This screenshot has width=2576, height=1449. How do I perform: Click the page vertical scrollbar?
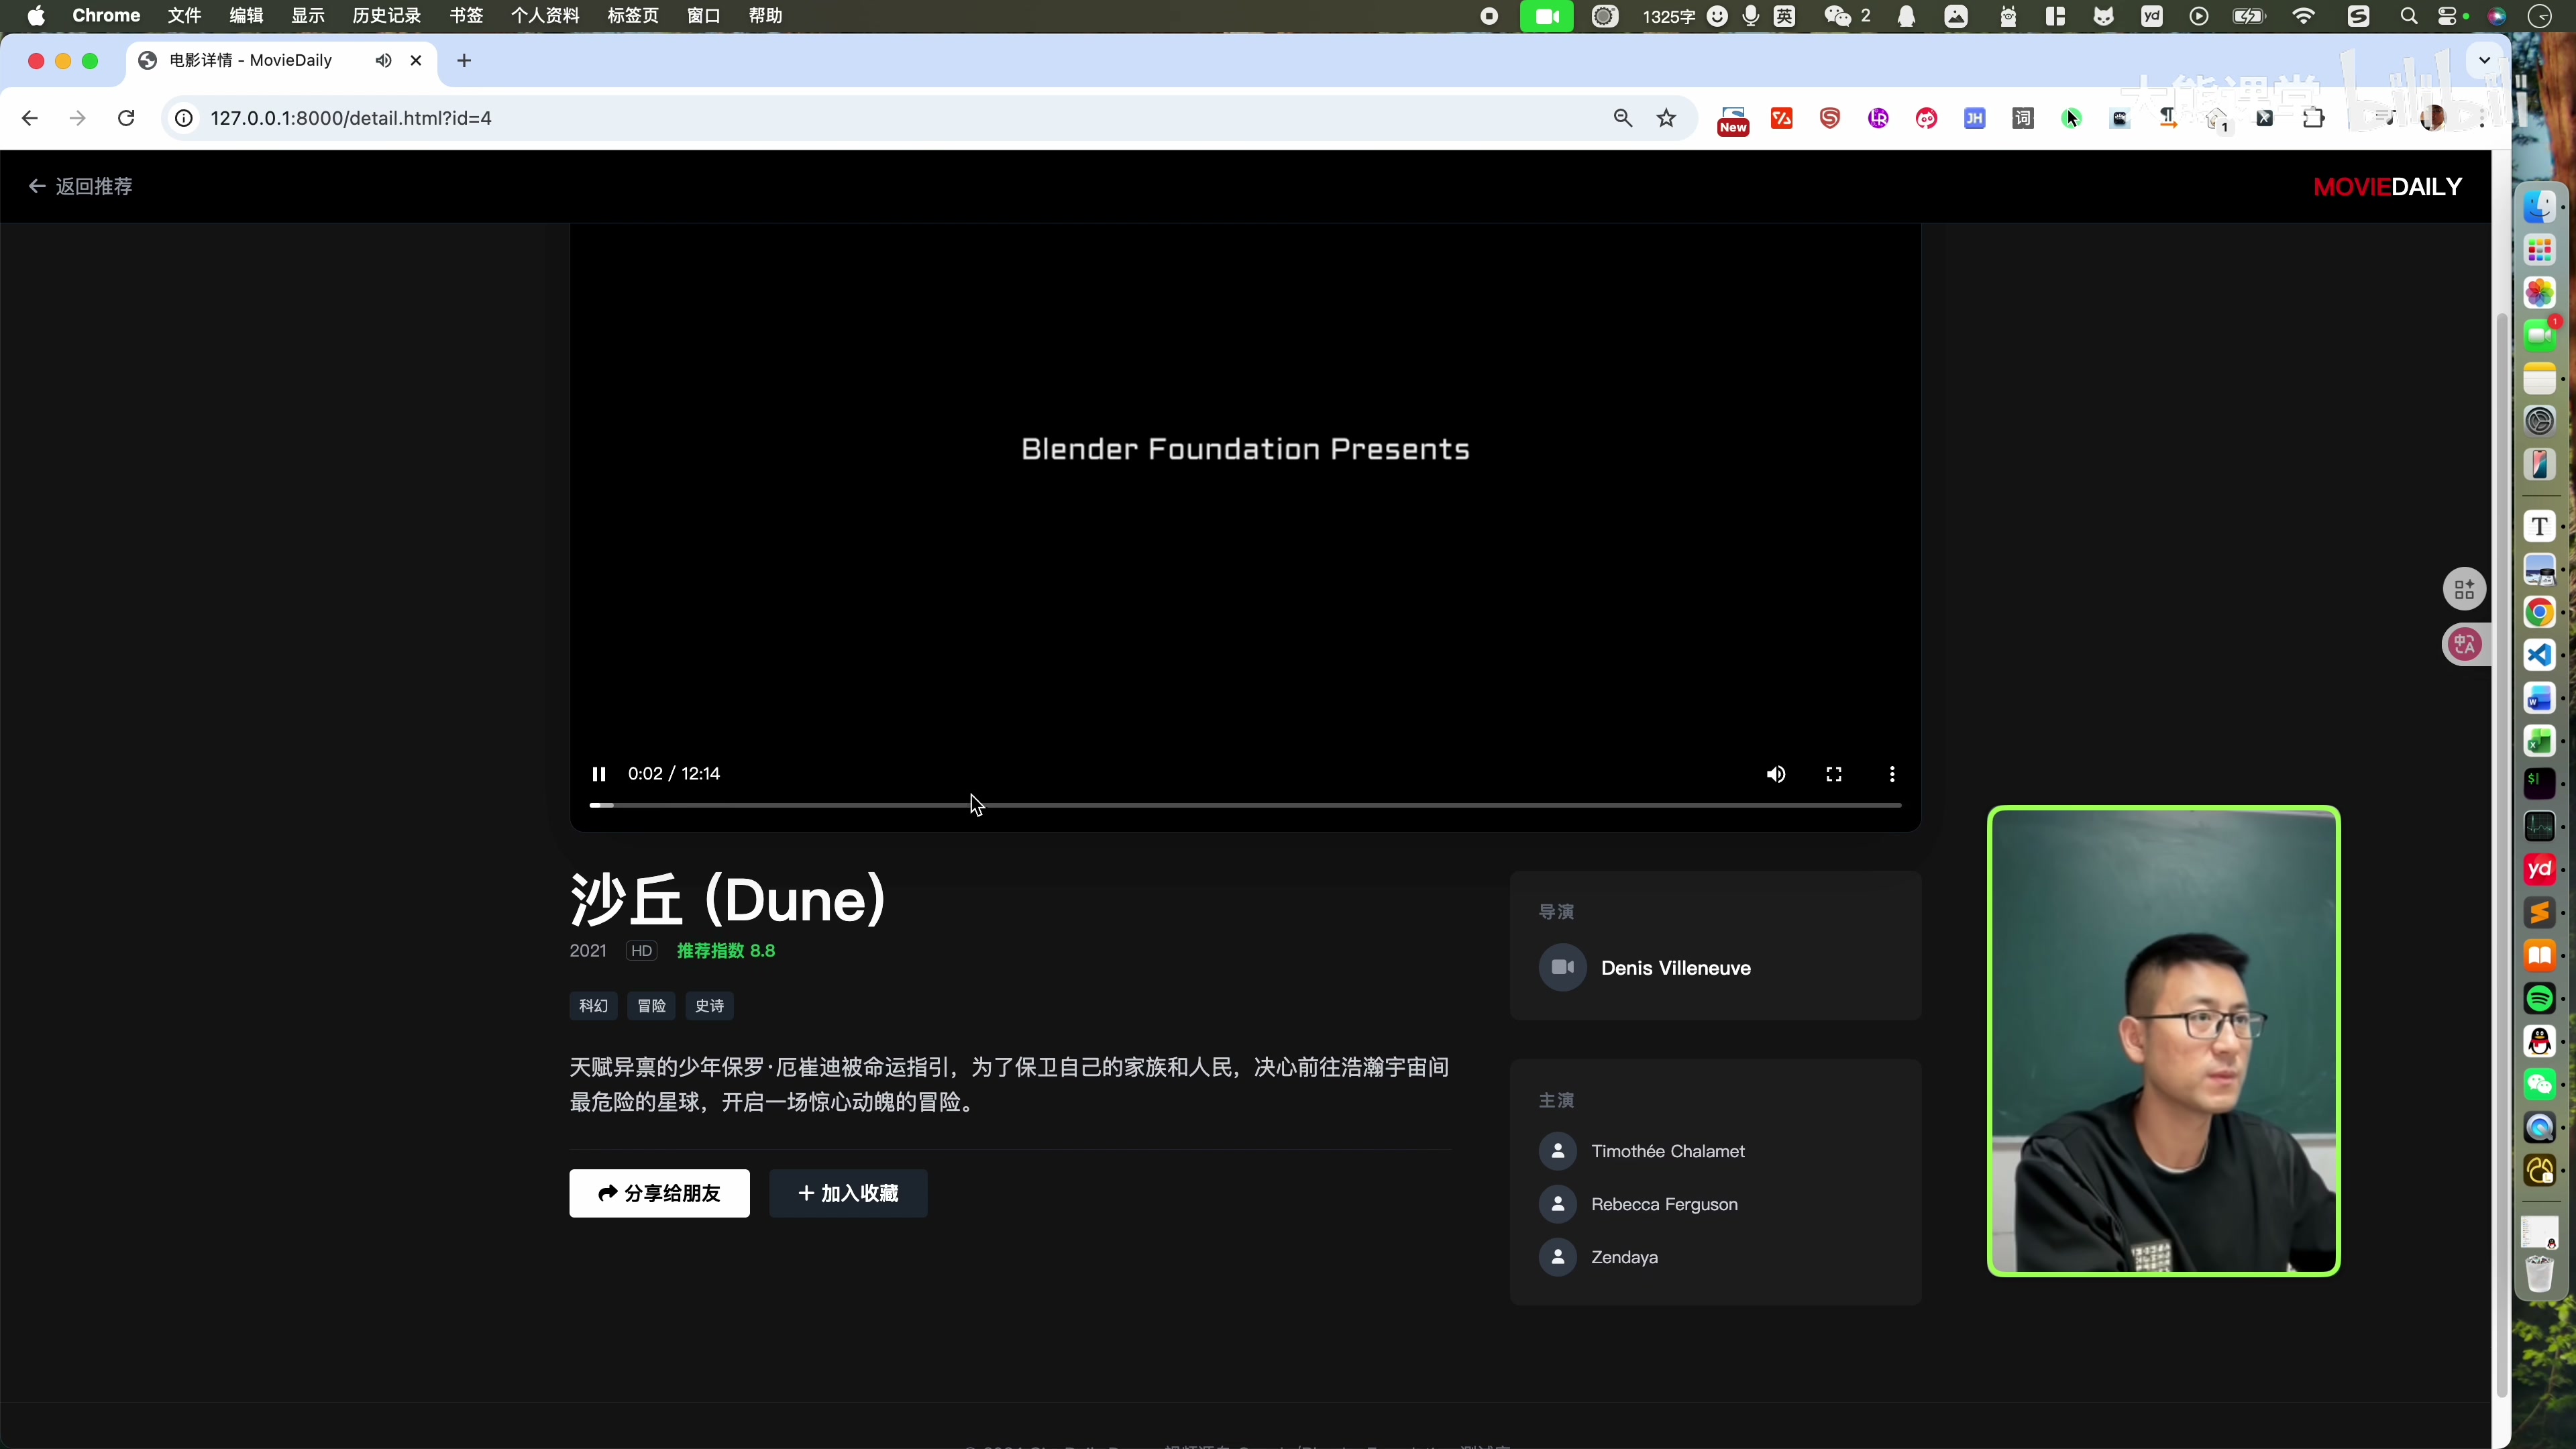pos(2502,855)
